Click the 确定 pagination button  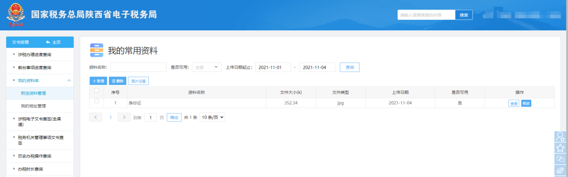coord(174,117)
